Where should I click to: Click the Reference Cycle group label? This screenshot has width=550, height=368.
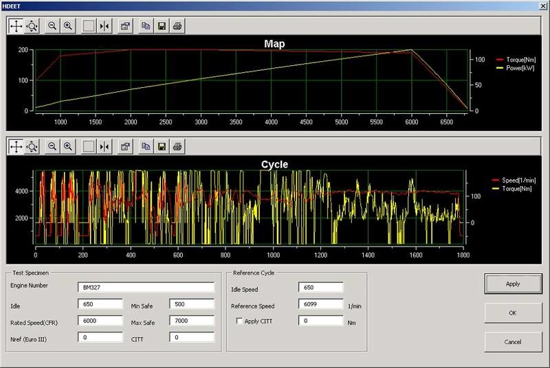pyautogui.click(x=254, y=273)
